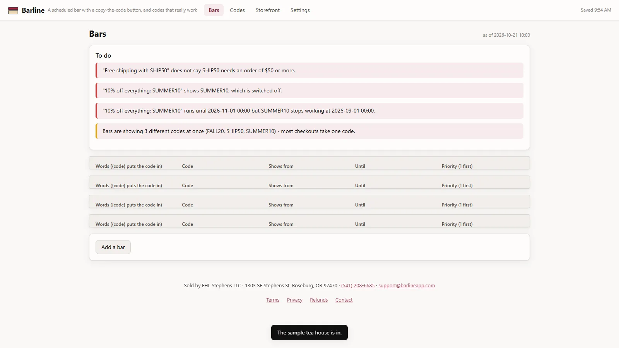Open the Bars tab
The height and width of the screenshot is (348, 619).
(x=214, y=10)
